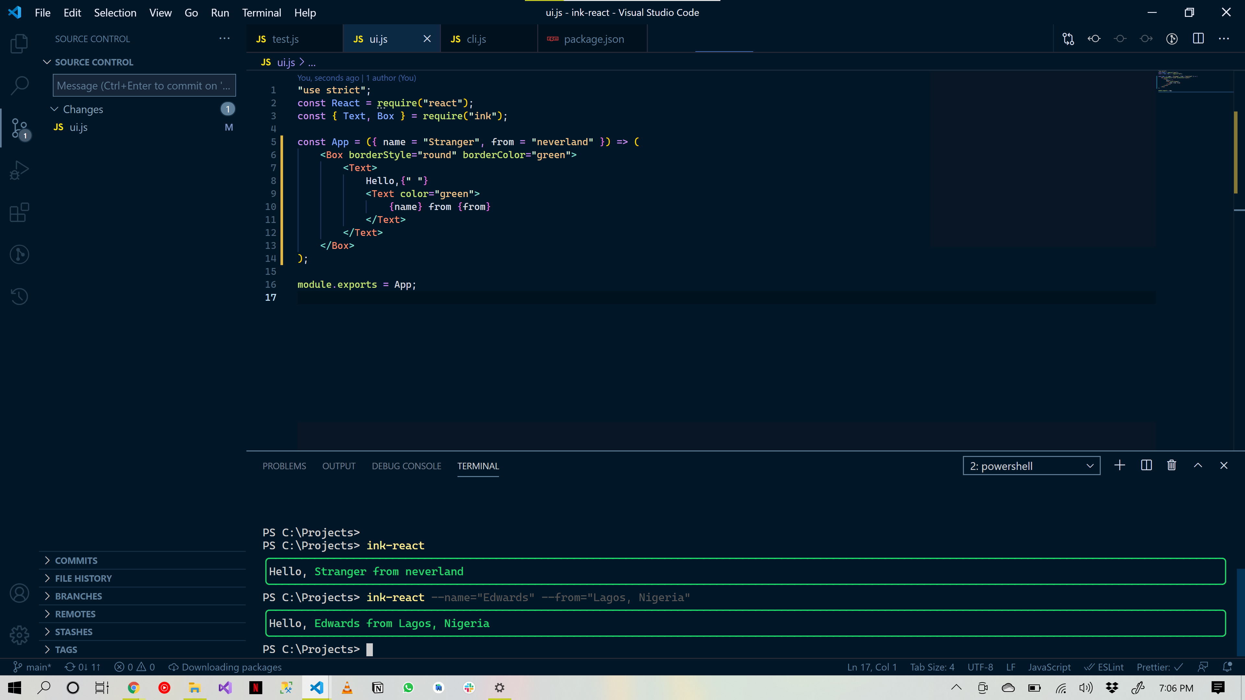This screenshot has height=700, width=1245.
Task: Open the Terminal menu
Action: (261, 13)
